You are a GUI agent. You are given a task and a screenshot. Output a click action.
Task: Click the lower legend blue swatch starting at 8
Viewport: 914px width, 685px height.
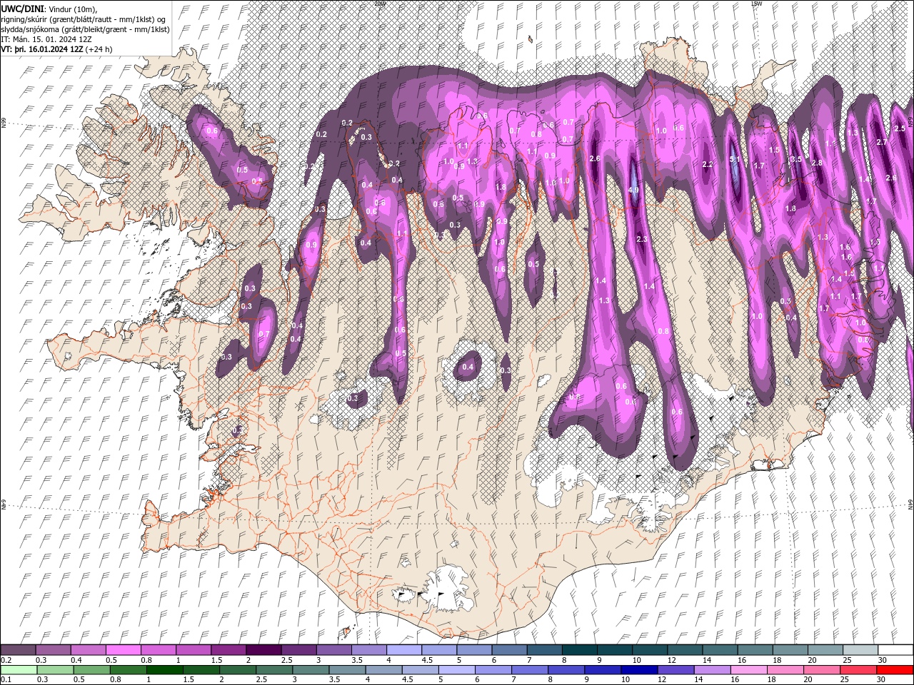[566, 670]
